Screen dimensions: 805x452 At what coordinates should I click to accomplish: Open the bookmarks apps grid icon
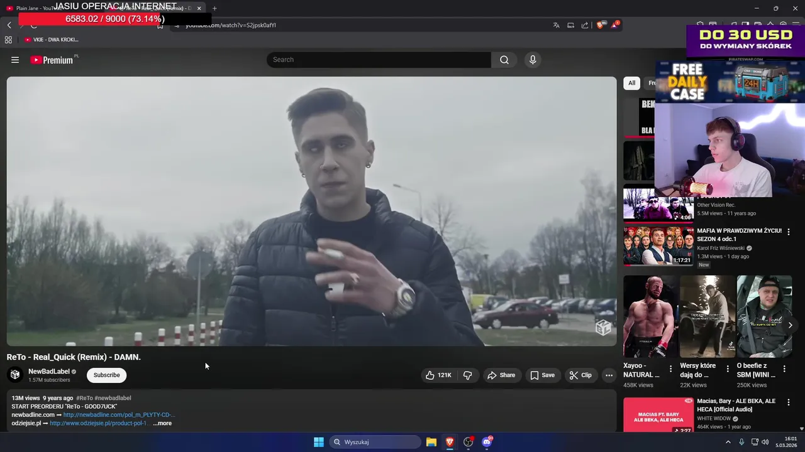(8, 40)
